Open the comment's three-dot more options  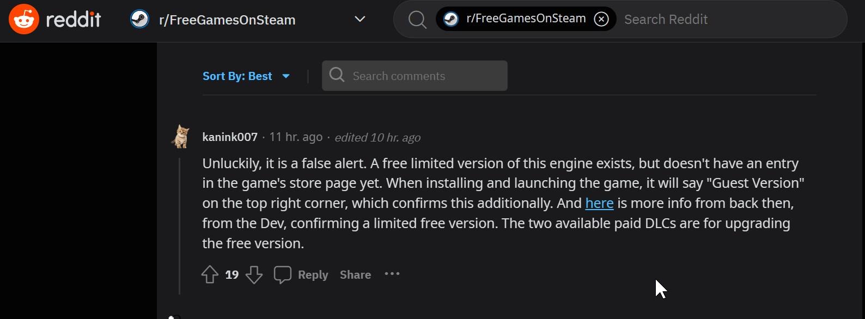(392, 274)
